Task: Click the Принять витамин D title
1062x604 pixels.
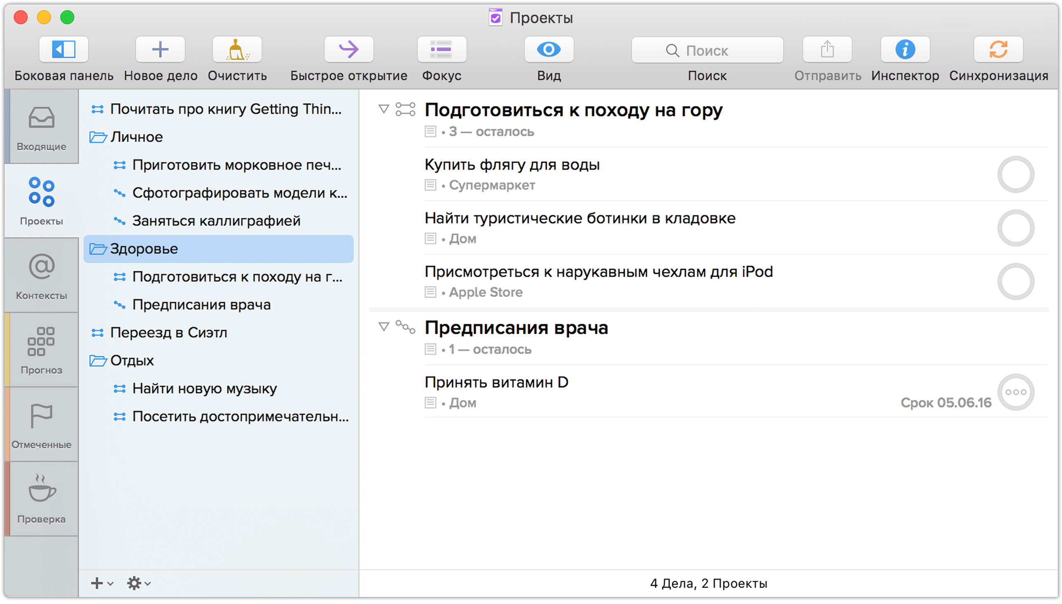Action: pyautogui.click(x=496, y=382)
